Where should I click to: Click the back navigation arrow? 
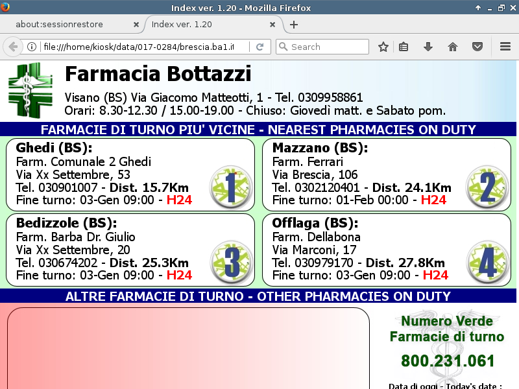[x=12, y=47]
